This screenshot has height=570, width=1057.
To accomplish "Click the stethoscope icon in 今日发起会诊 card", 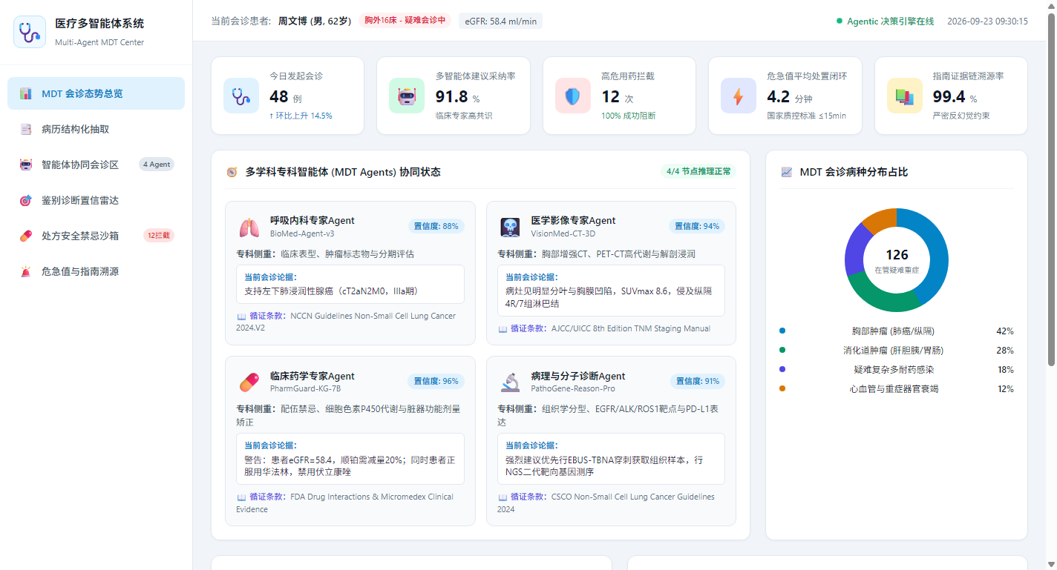I will point(241,96).
